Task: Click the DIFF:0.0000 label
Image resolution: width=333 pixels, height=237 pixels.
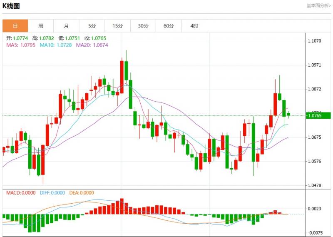Action: pos(52,193)
